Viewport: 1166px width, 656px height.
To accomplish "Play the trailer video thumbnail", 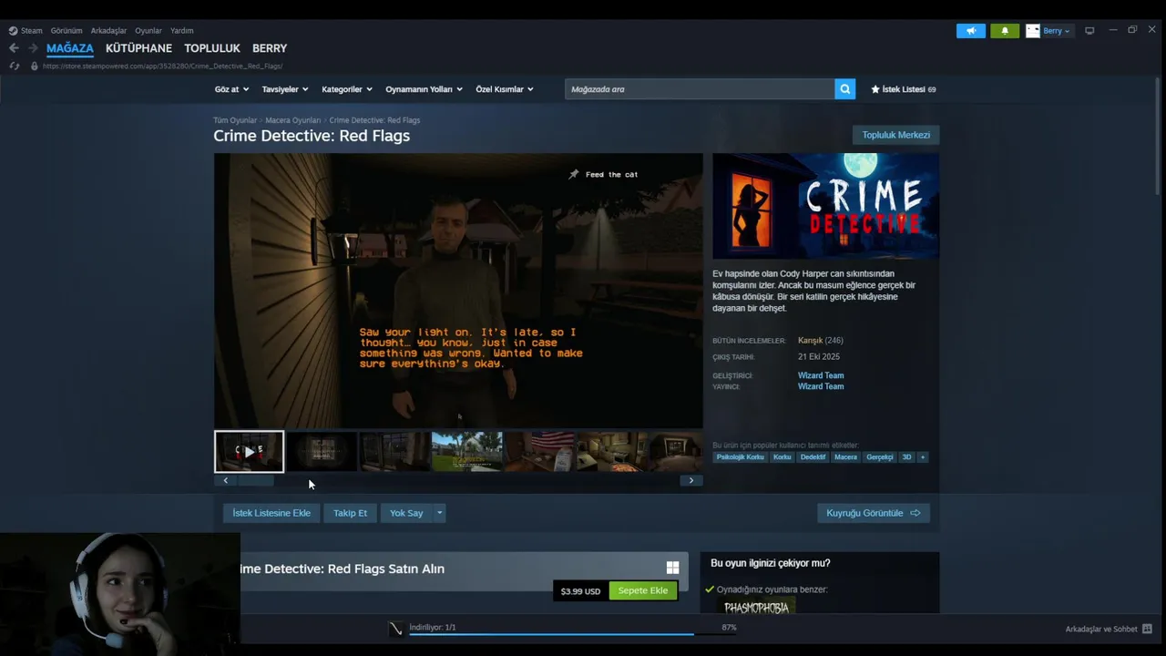I will (x=249, y=452).
